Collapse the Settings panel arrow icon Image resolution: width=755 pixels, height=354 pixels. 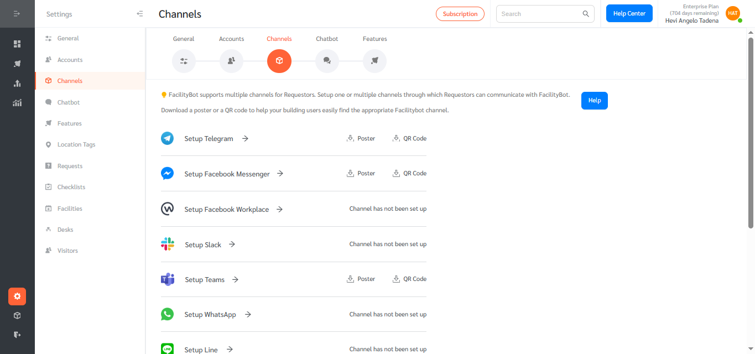click(x=139, y=14)
